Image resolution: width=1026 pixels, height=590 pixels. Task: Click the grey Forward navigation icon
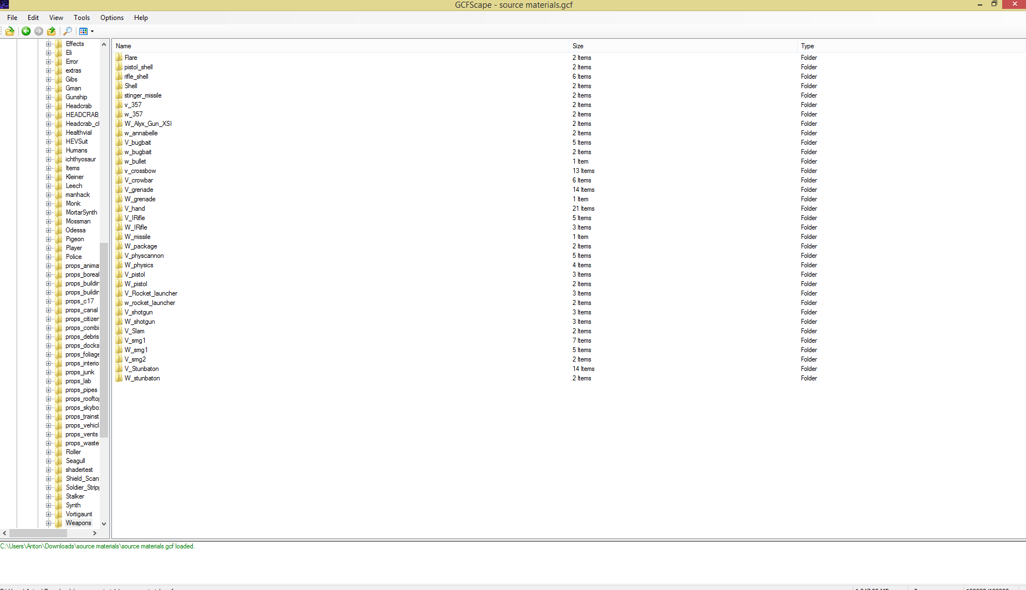(x=39, y=31)
